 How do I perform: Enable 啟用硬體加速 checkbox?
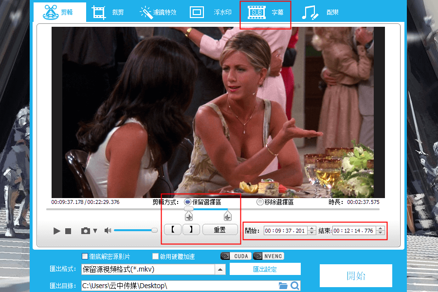pos(155,256)
